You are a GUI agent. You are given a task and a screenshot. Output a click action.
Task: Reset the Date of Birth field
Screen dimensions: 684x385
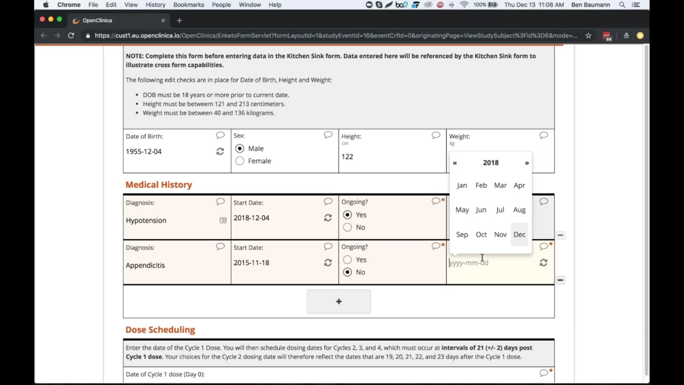220,151
